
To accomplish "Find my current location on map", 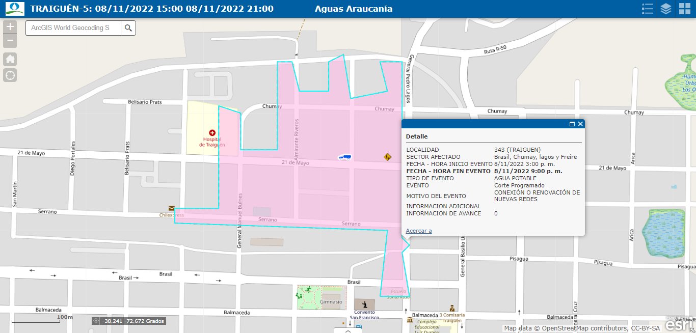I will tap(10, 75).
